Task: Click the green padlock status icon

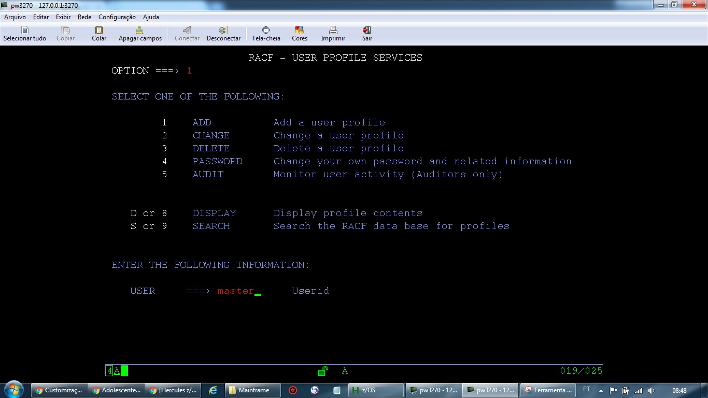Action: click(x=323, y=371)
